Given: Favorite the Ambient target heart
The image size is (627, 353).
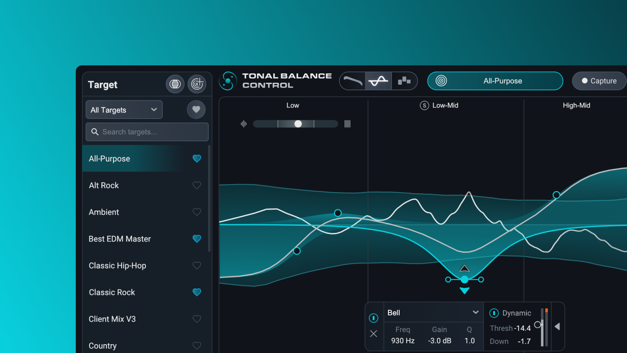Looking at the screenshot, I should (197, 212).
